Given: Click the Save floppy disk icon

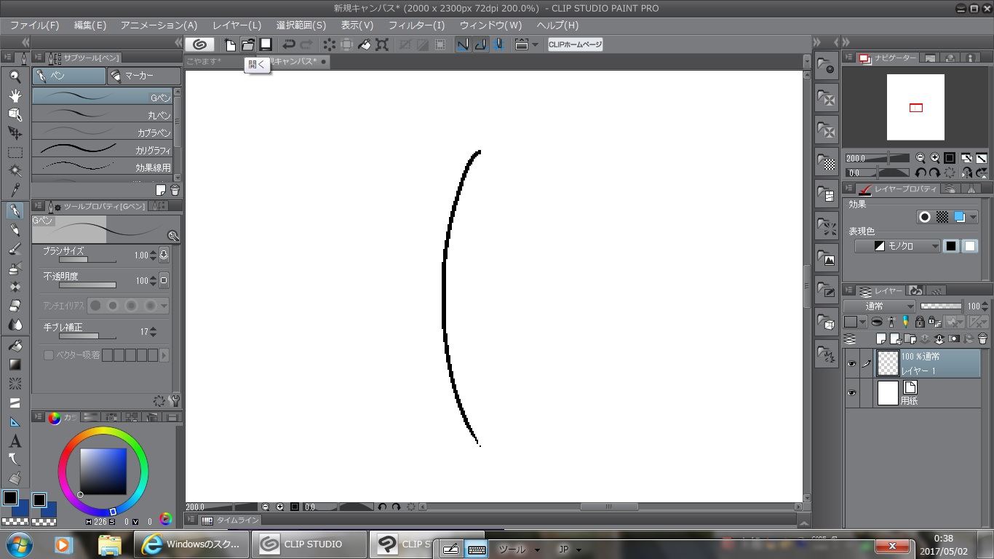Looking at the screenshot, I should point(266,44).
